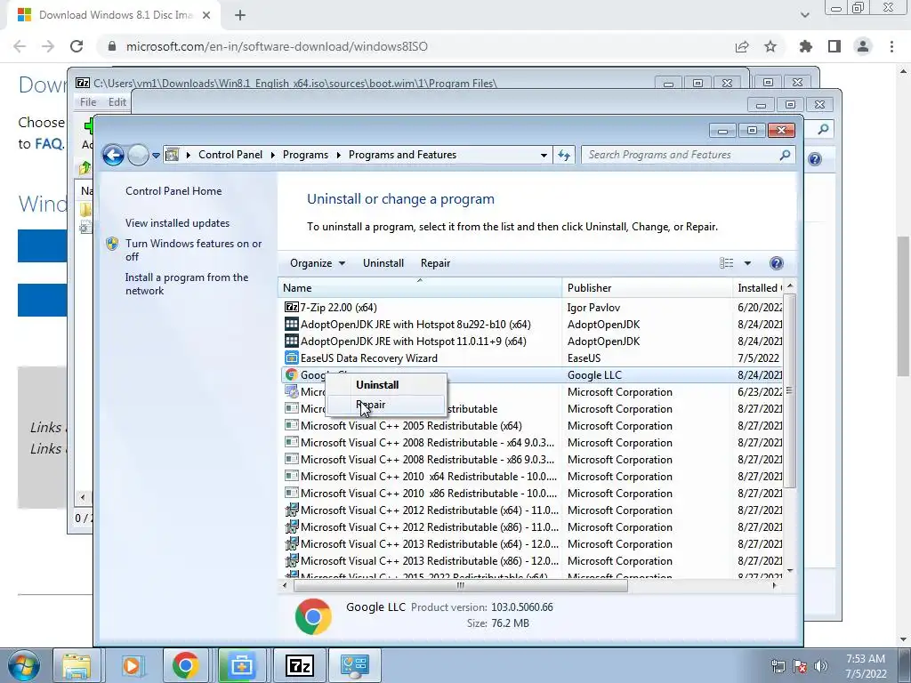The height and width of the screenshot is (683, 911).
Task: Bookmark this page with the star icon
Action: pyautogui.click(x=770, y=46)
